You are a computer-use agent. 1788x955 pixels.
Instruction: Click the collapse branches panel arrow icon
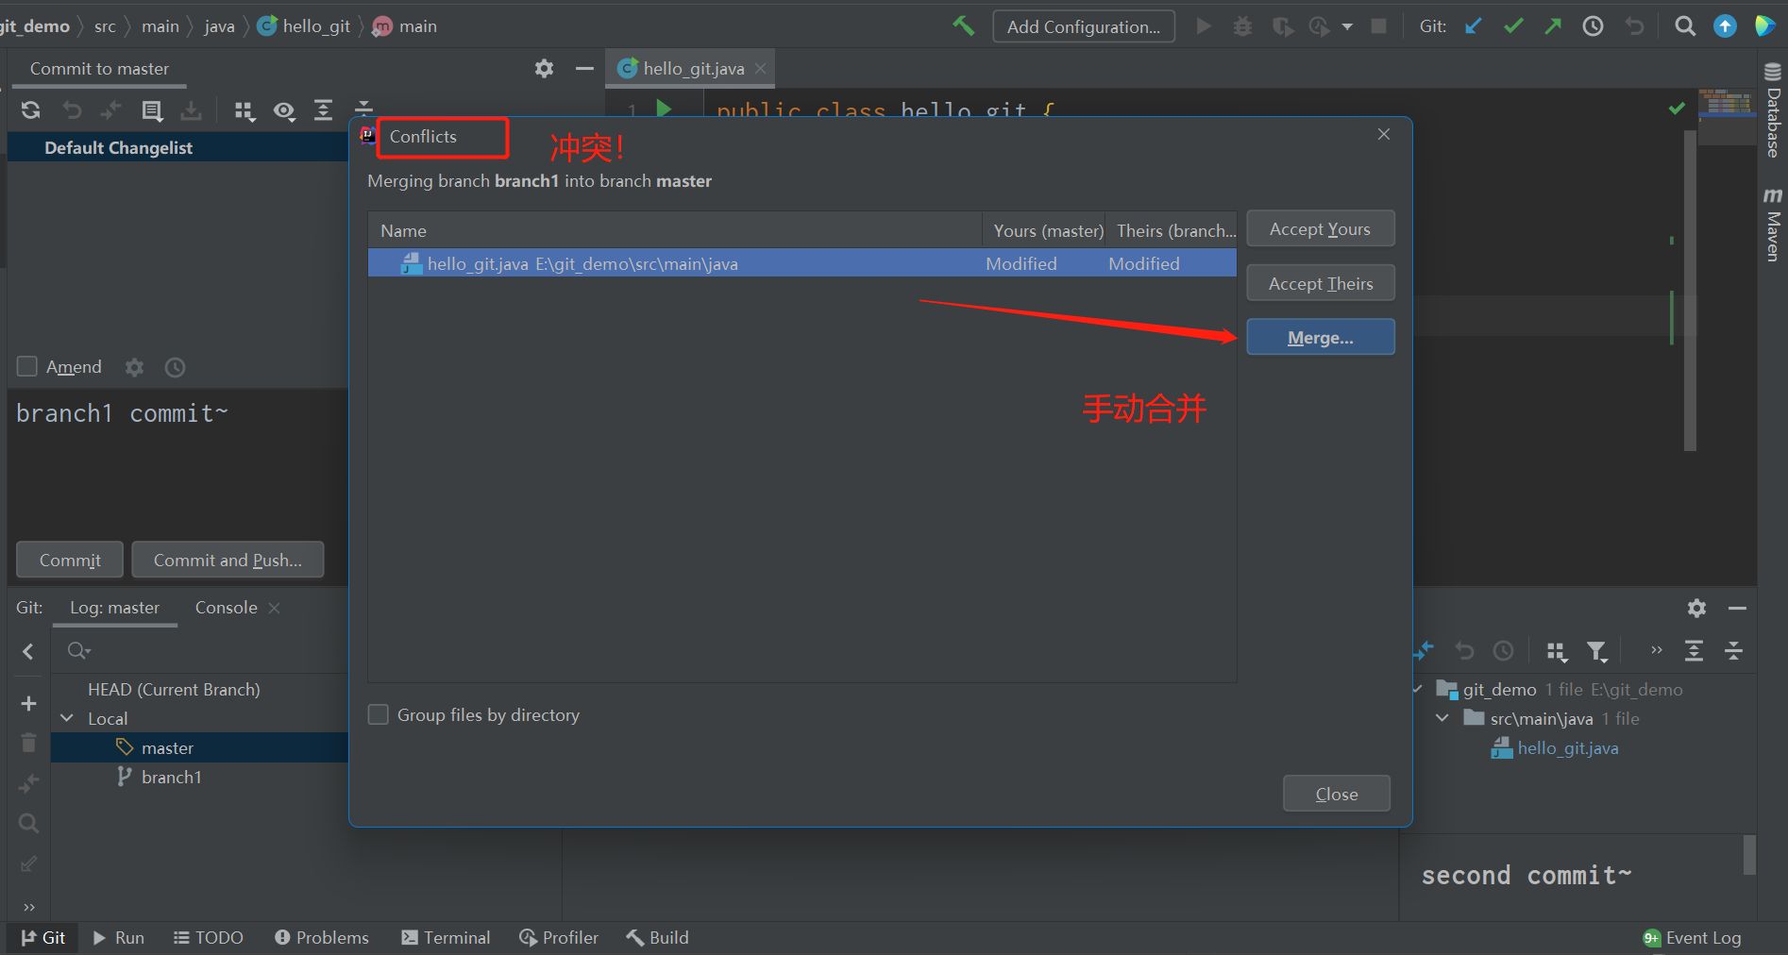pos(28,651)
